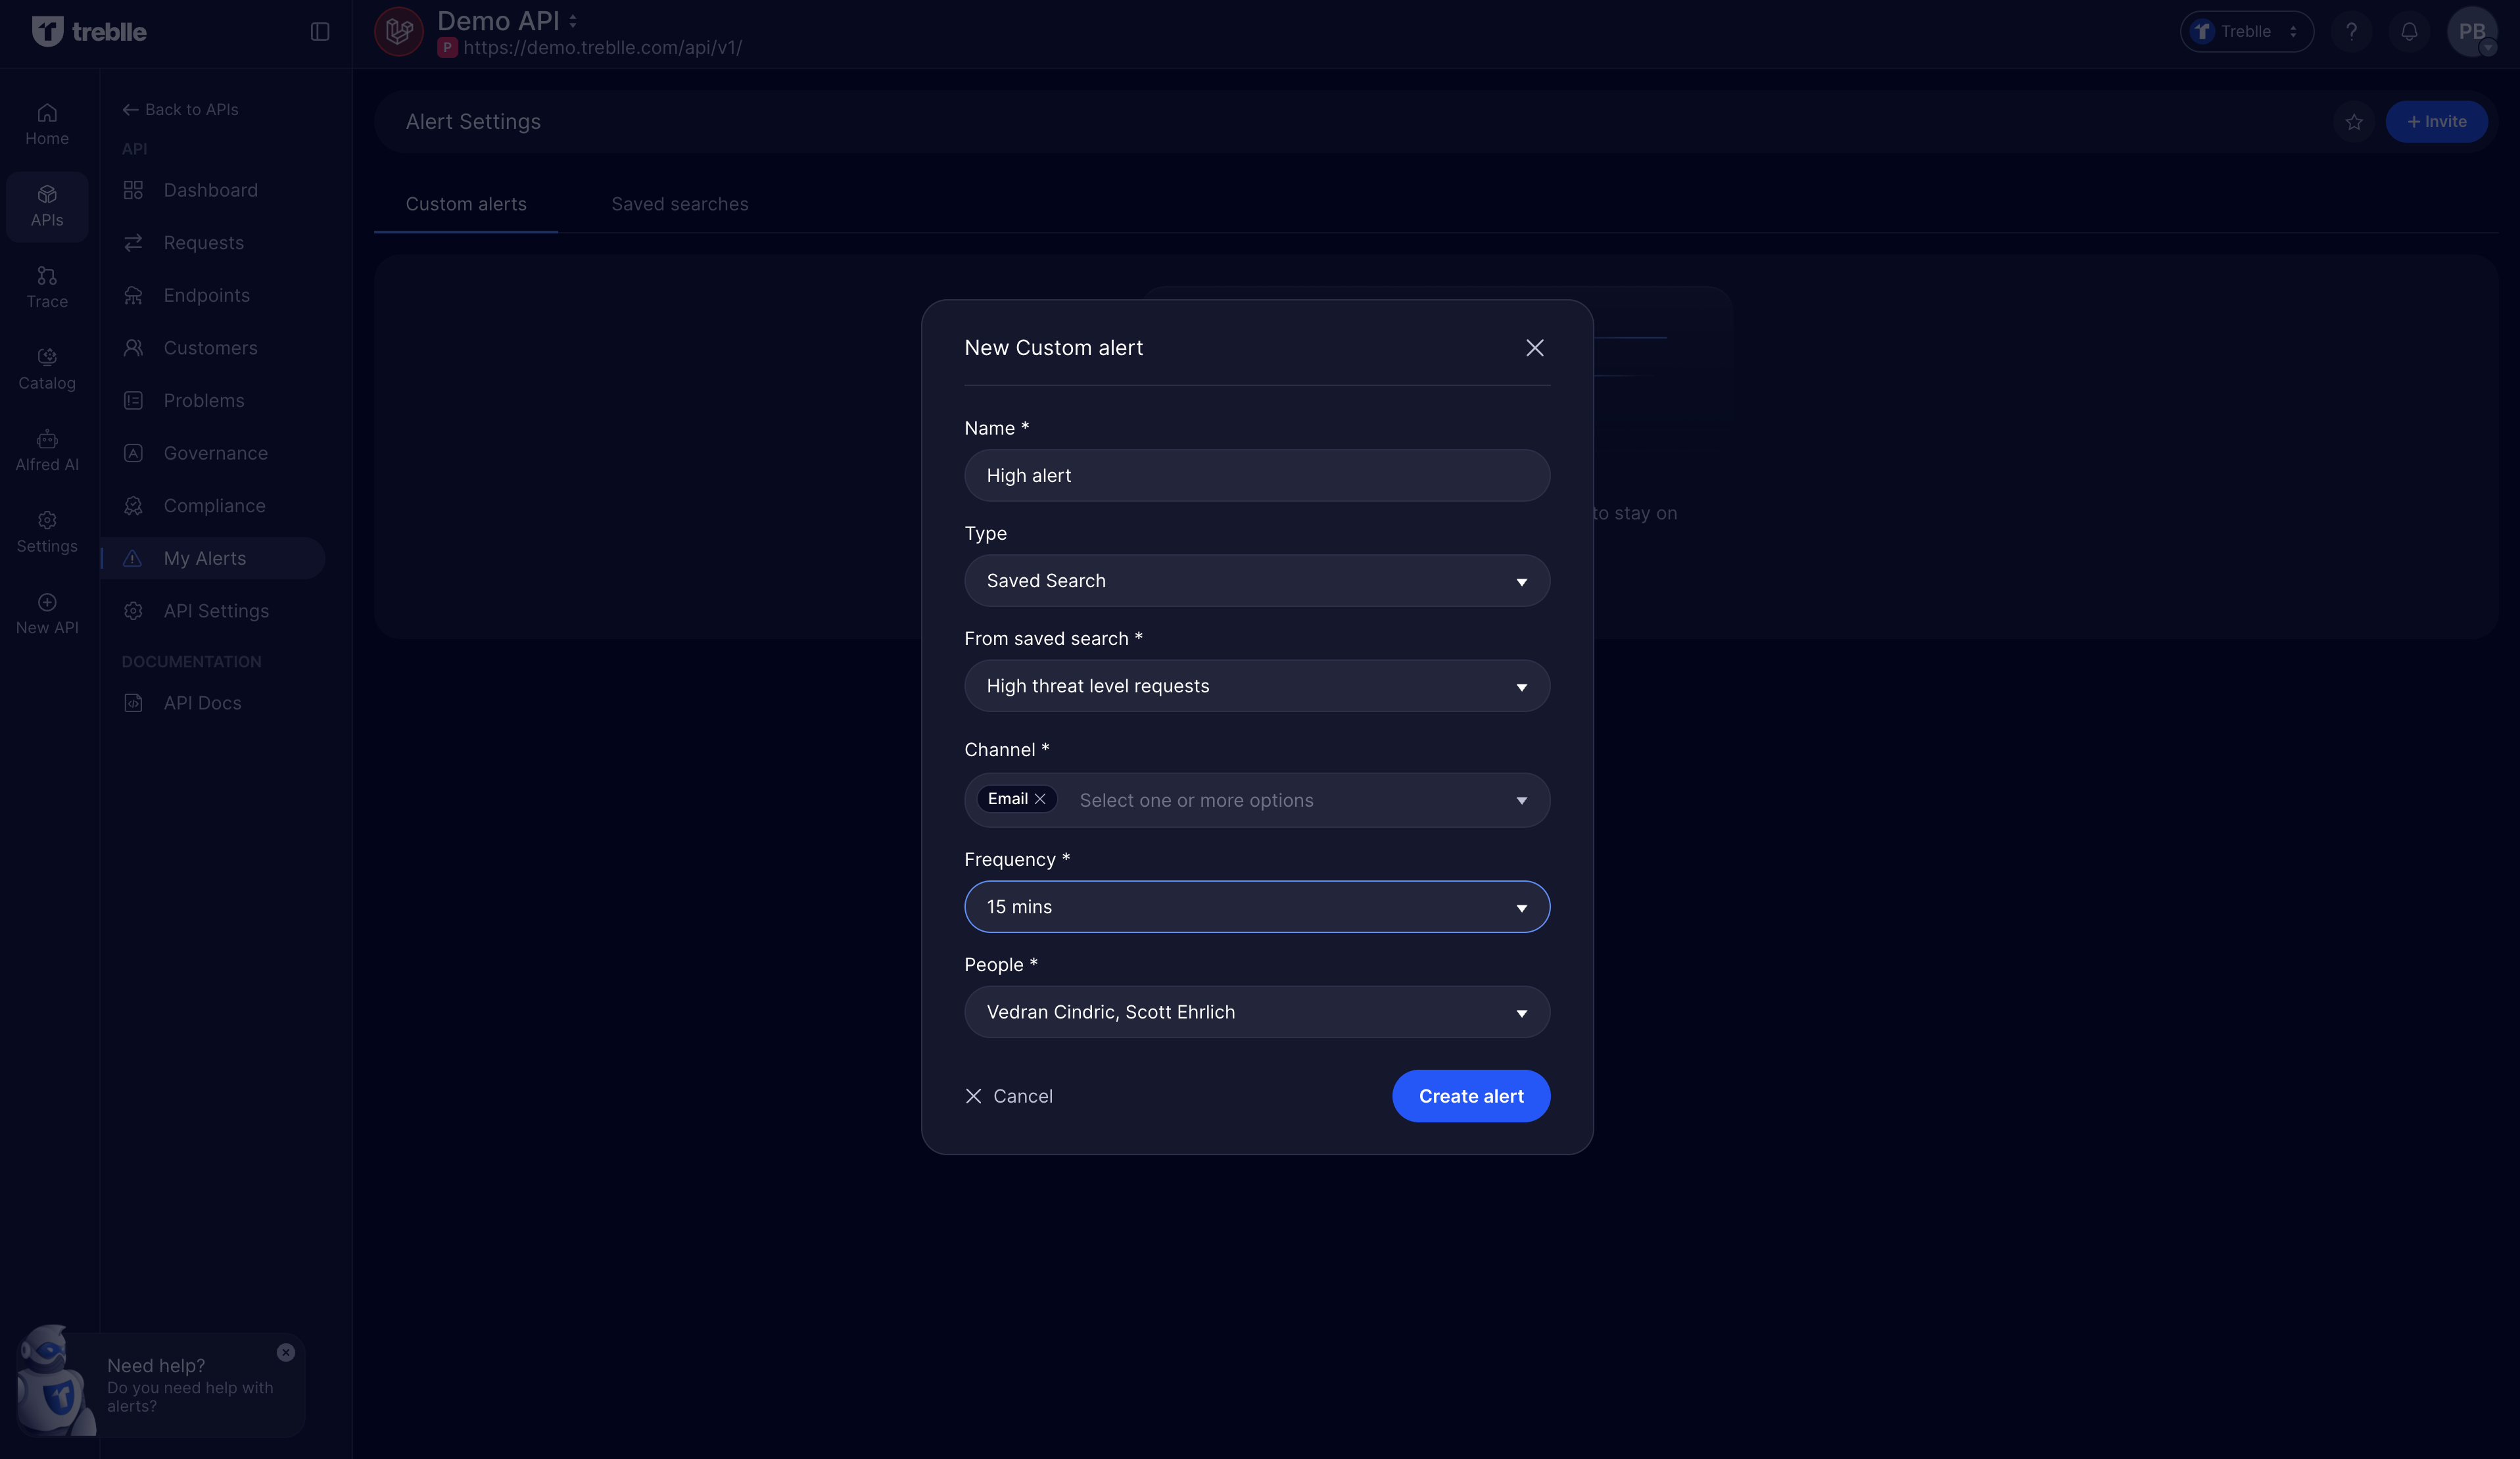Remove the Email channel chip

pyautogui.click(x=1041, y=799)
